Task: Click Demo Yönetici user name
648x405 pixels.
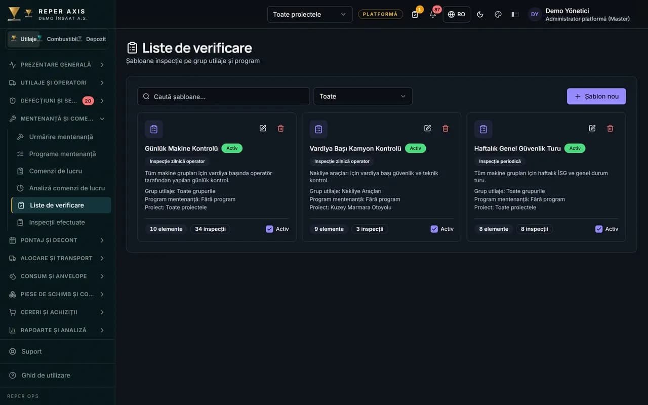Action: [x=567, y=11]
